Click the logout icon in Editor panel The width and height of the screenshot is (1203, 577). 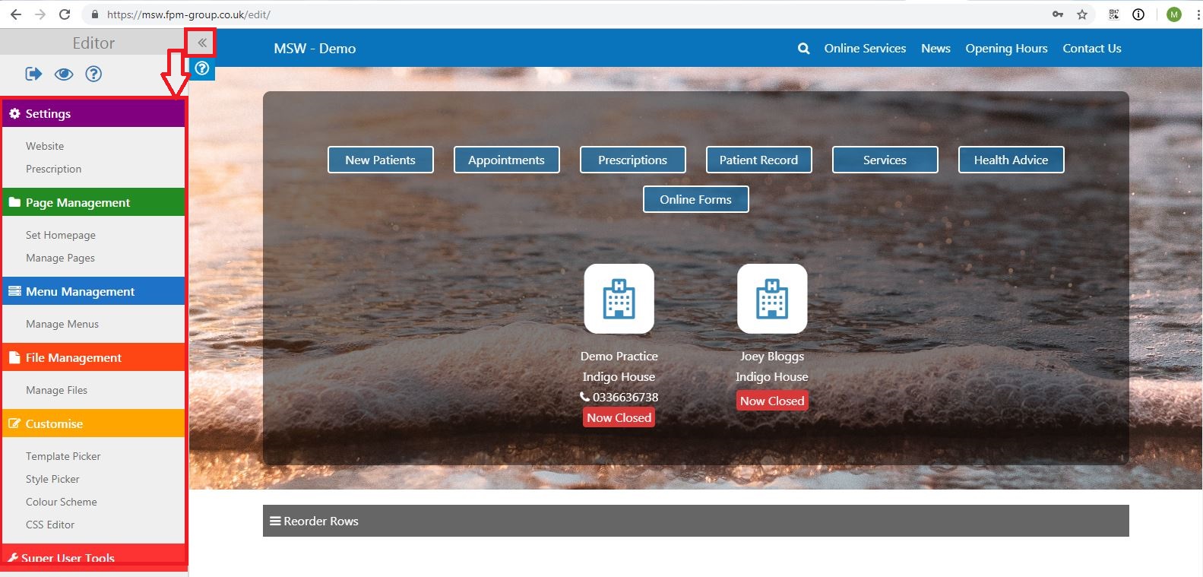coord(33,74)
